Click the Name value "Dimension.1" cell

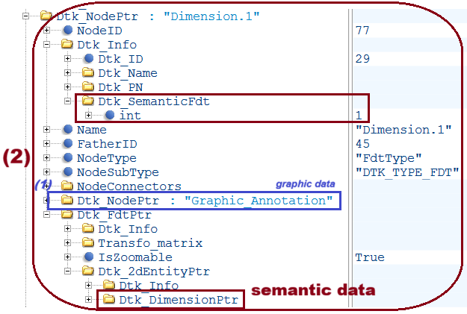point(403,130)
